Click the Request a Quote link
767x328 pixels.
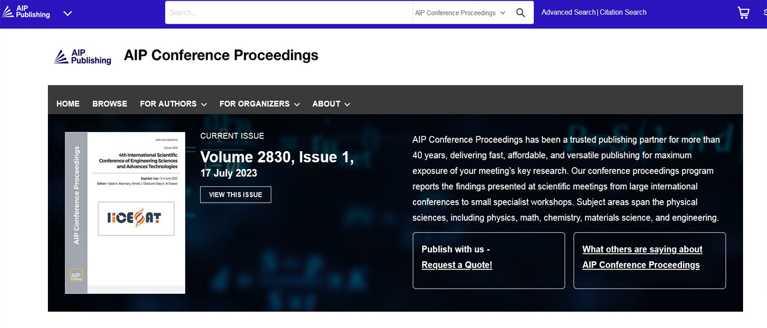457,265
